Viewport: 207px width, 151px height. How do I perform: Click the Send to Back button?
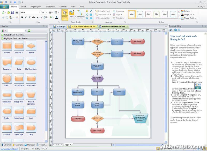pos(103,15)
